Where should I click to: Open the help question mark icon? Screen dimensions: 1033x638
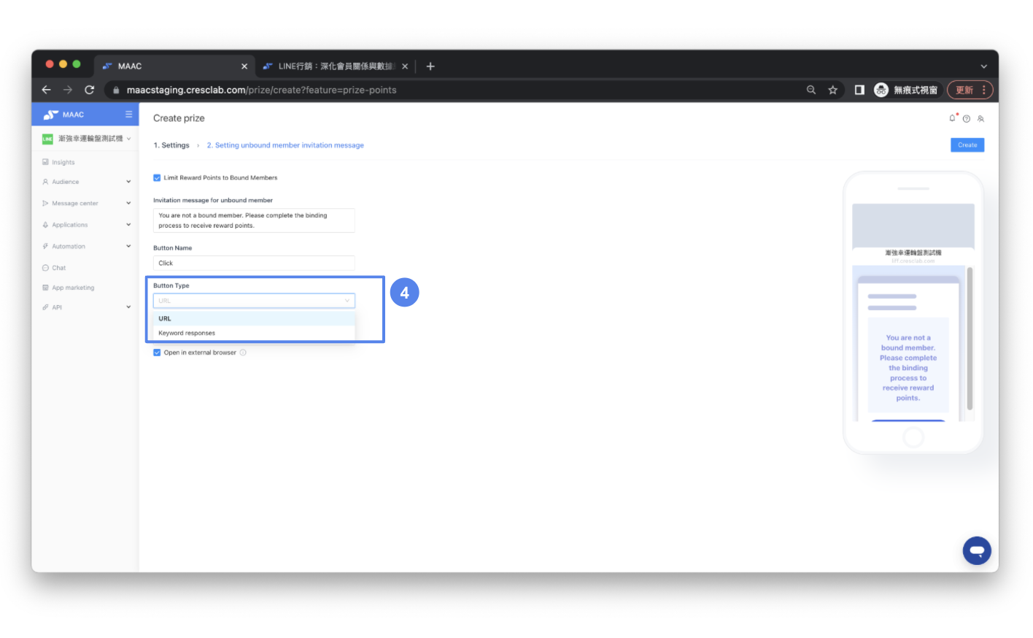967,119
